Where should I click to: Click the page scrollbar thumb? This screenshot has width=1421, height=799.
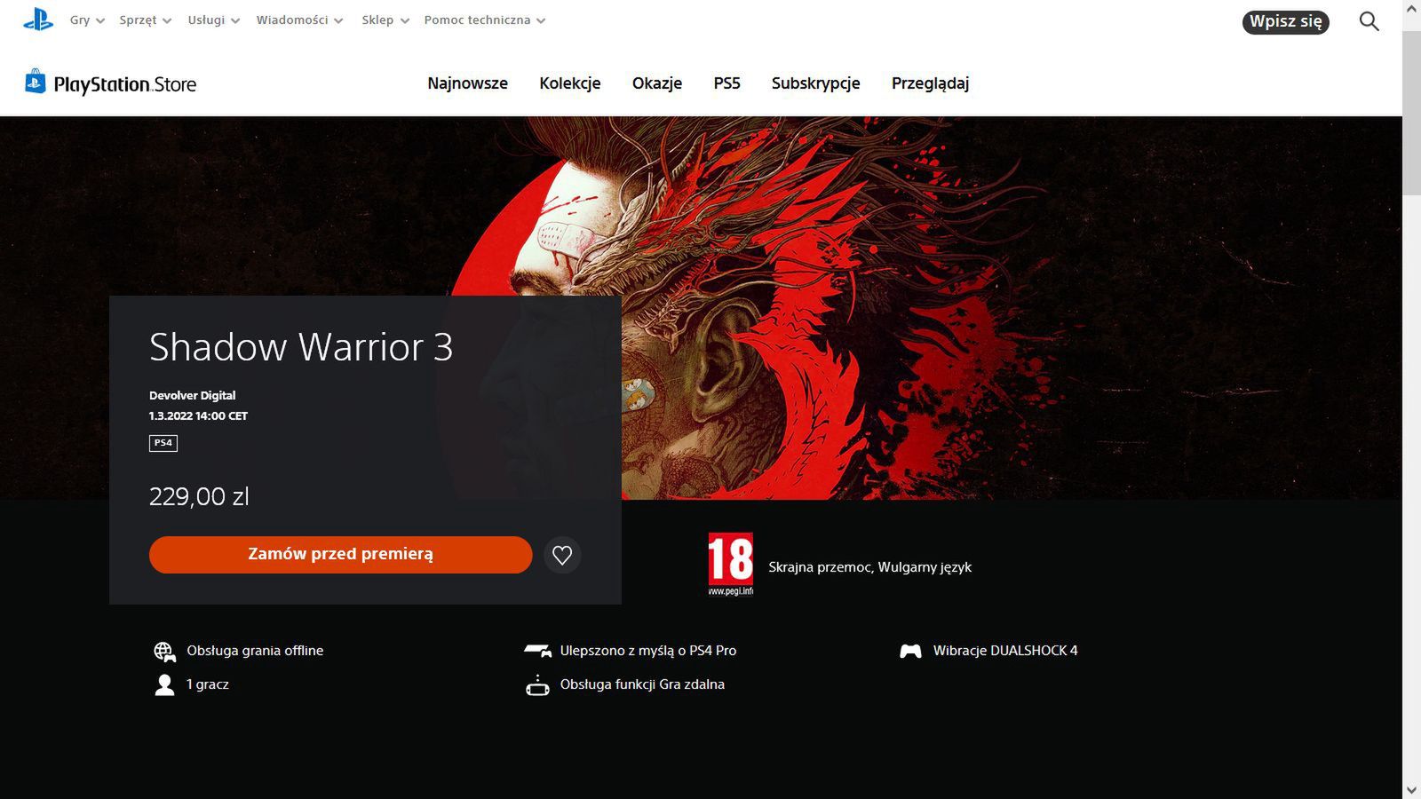pos(1411,114)
